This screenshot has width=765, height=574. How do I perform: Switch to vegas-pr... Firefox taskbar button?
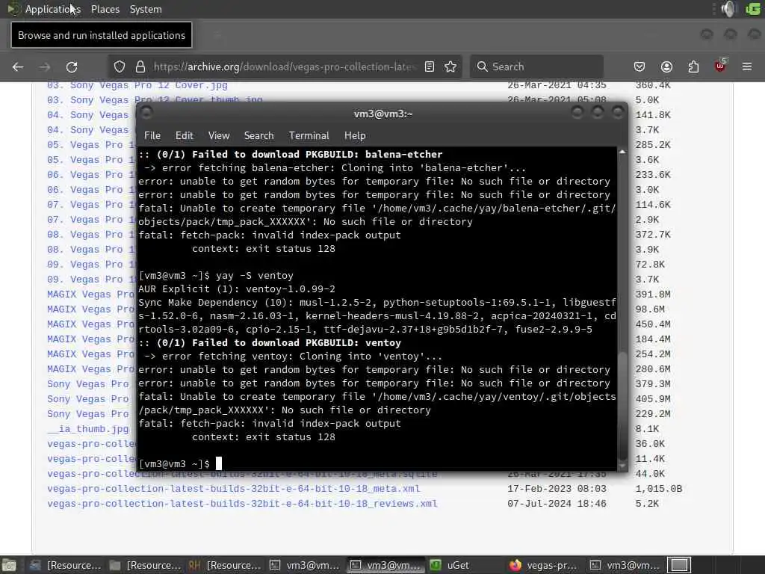(545, 565)
